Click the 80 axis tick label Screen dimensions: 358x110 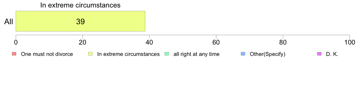(x=283, y=42)
